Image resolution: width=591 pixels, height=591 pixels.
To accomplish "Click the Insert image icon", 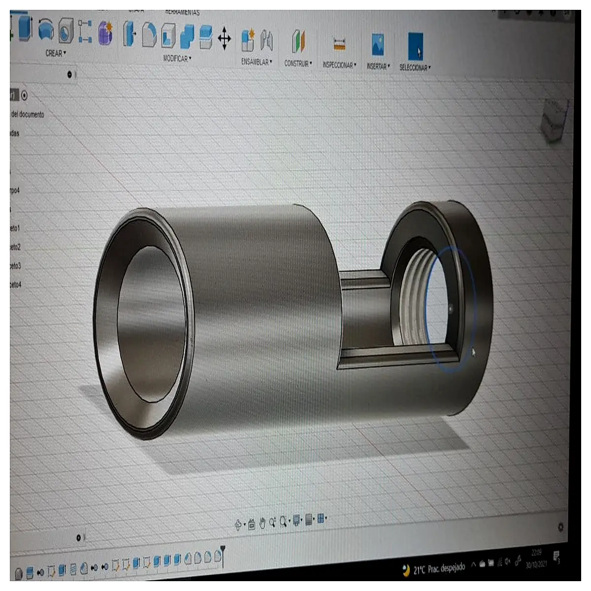I will click(x=378, y=44).
